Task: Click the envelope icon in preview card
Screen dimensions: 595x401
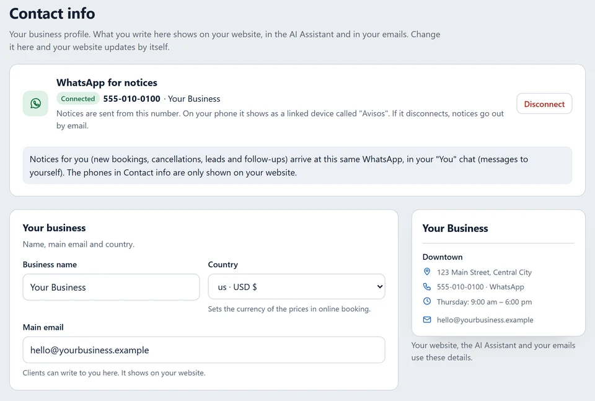Action: [427, 319]
